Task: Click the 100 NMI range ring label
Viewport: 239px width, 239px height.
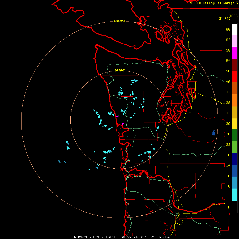Action: click(x=119, y=21)
